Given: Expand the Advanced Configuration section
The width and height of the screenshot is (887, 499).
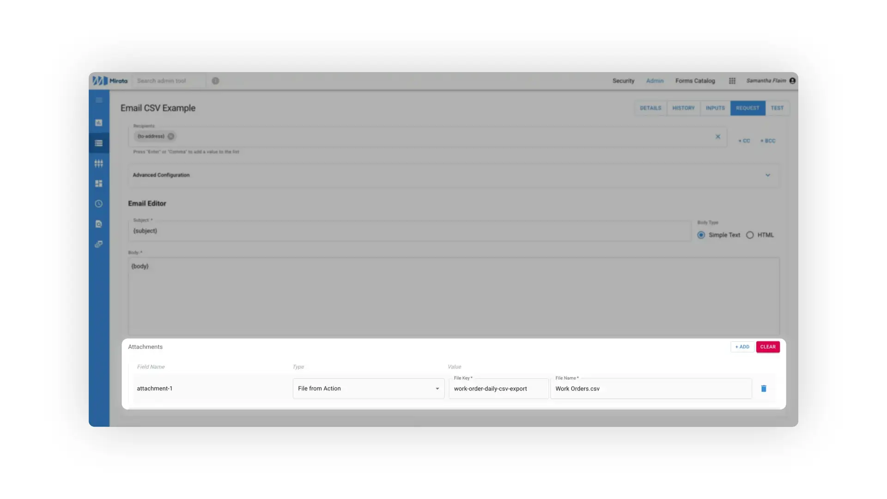Looking at the screenshot, I should click(768, 175).
